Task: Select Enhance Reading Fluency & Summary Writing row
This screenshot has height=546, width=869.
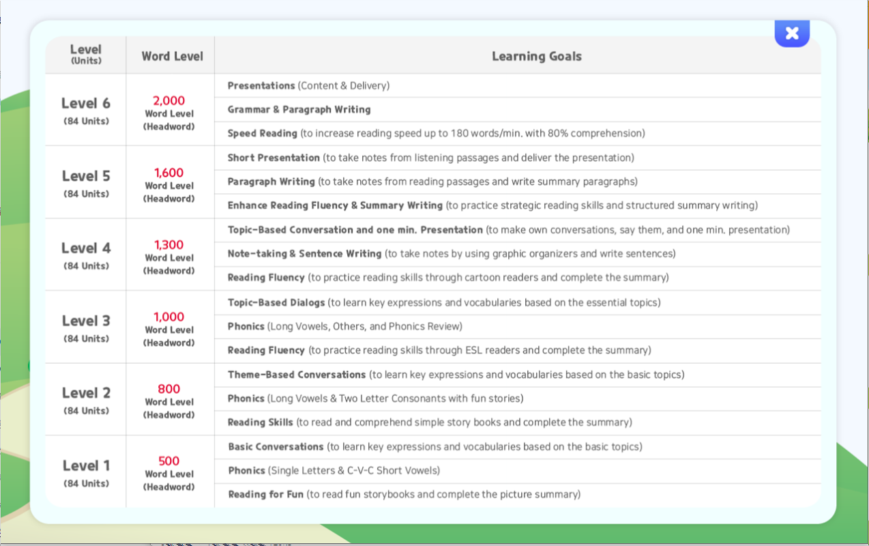Action: point(518,205)
